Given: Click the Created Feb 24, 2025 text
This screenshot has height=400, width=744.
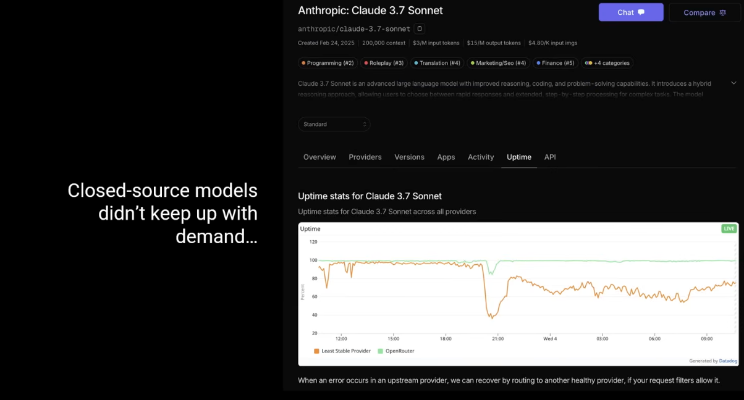Looking at the screenshot, I should [326, 43].
